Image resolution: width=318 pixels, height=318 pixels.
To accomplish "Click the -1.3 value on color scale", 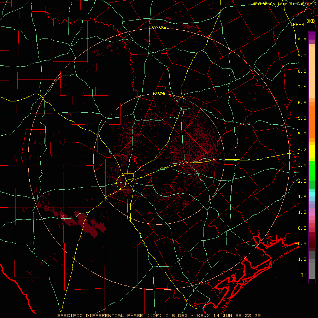I will [x=301, y=259].
